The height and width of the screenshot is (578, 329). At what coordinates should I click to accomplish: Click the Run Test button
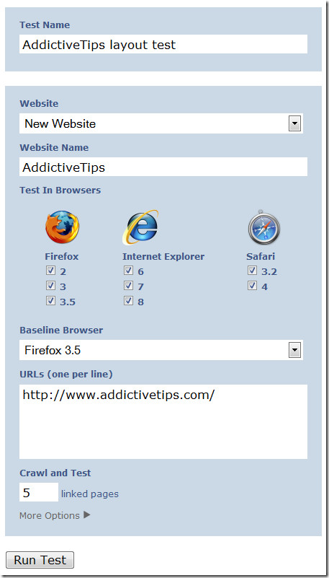point(40,560)
